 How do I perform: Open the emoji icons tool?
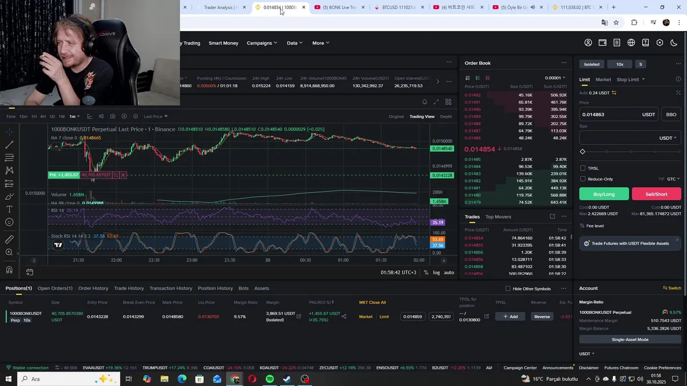tap(9, 222)
